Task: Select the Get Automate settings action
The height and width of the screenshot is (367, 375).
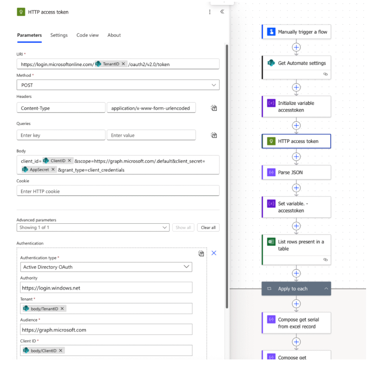Action: coord(296,67)
